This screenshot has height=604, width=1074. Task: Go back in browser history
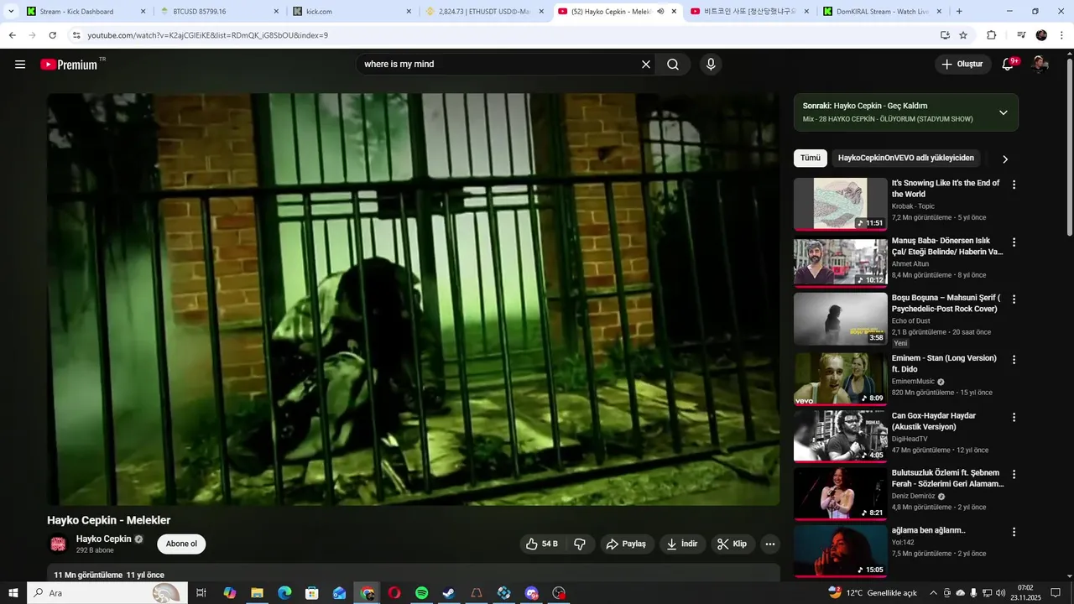click(x=13, y=35)
